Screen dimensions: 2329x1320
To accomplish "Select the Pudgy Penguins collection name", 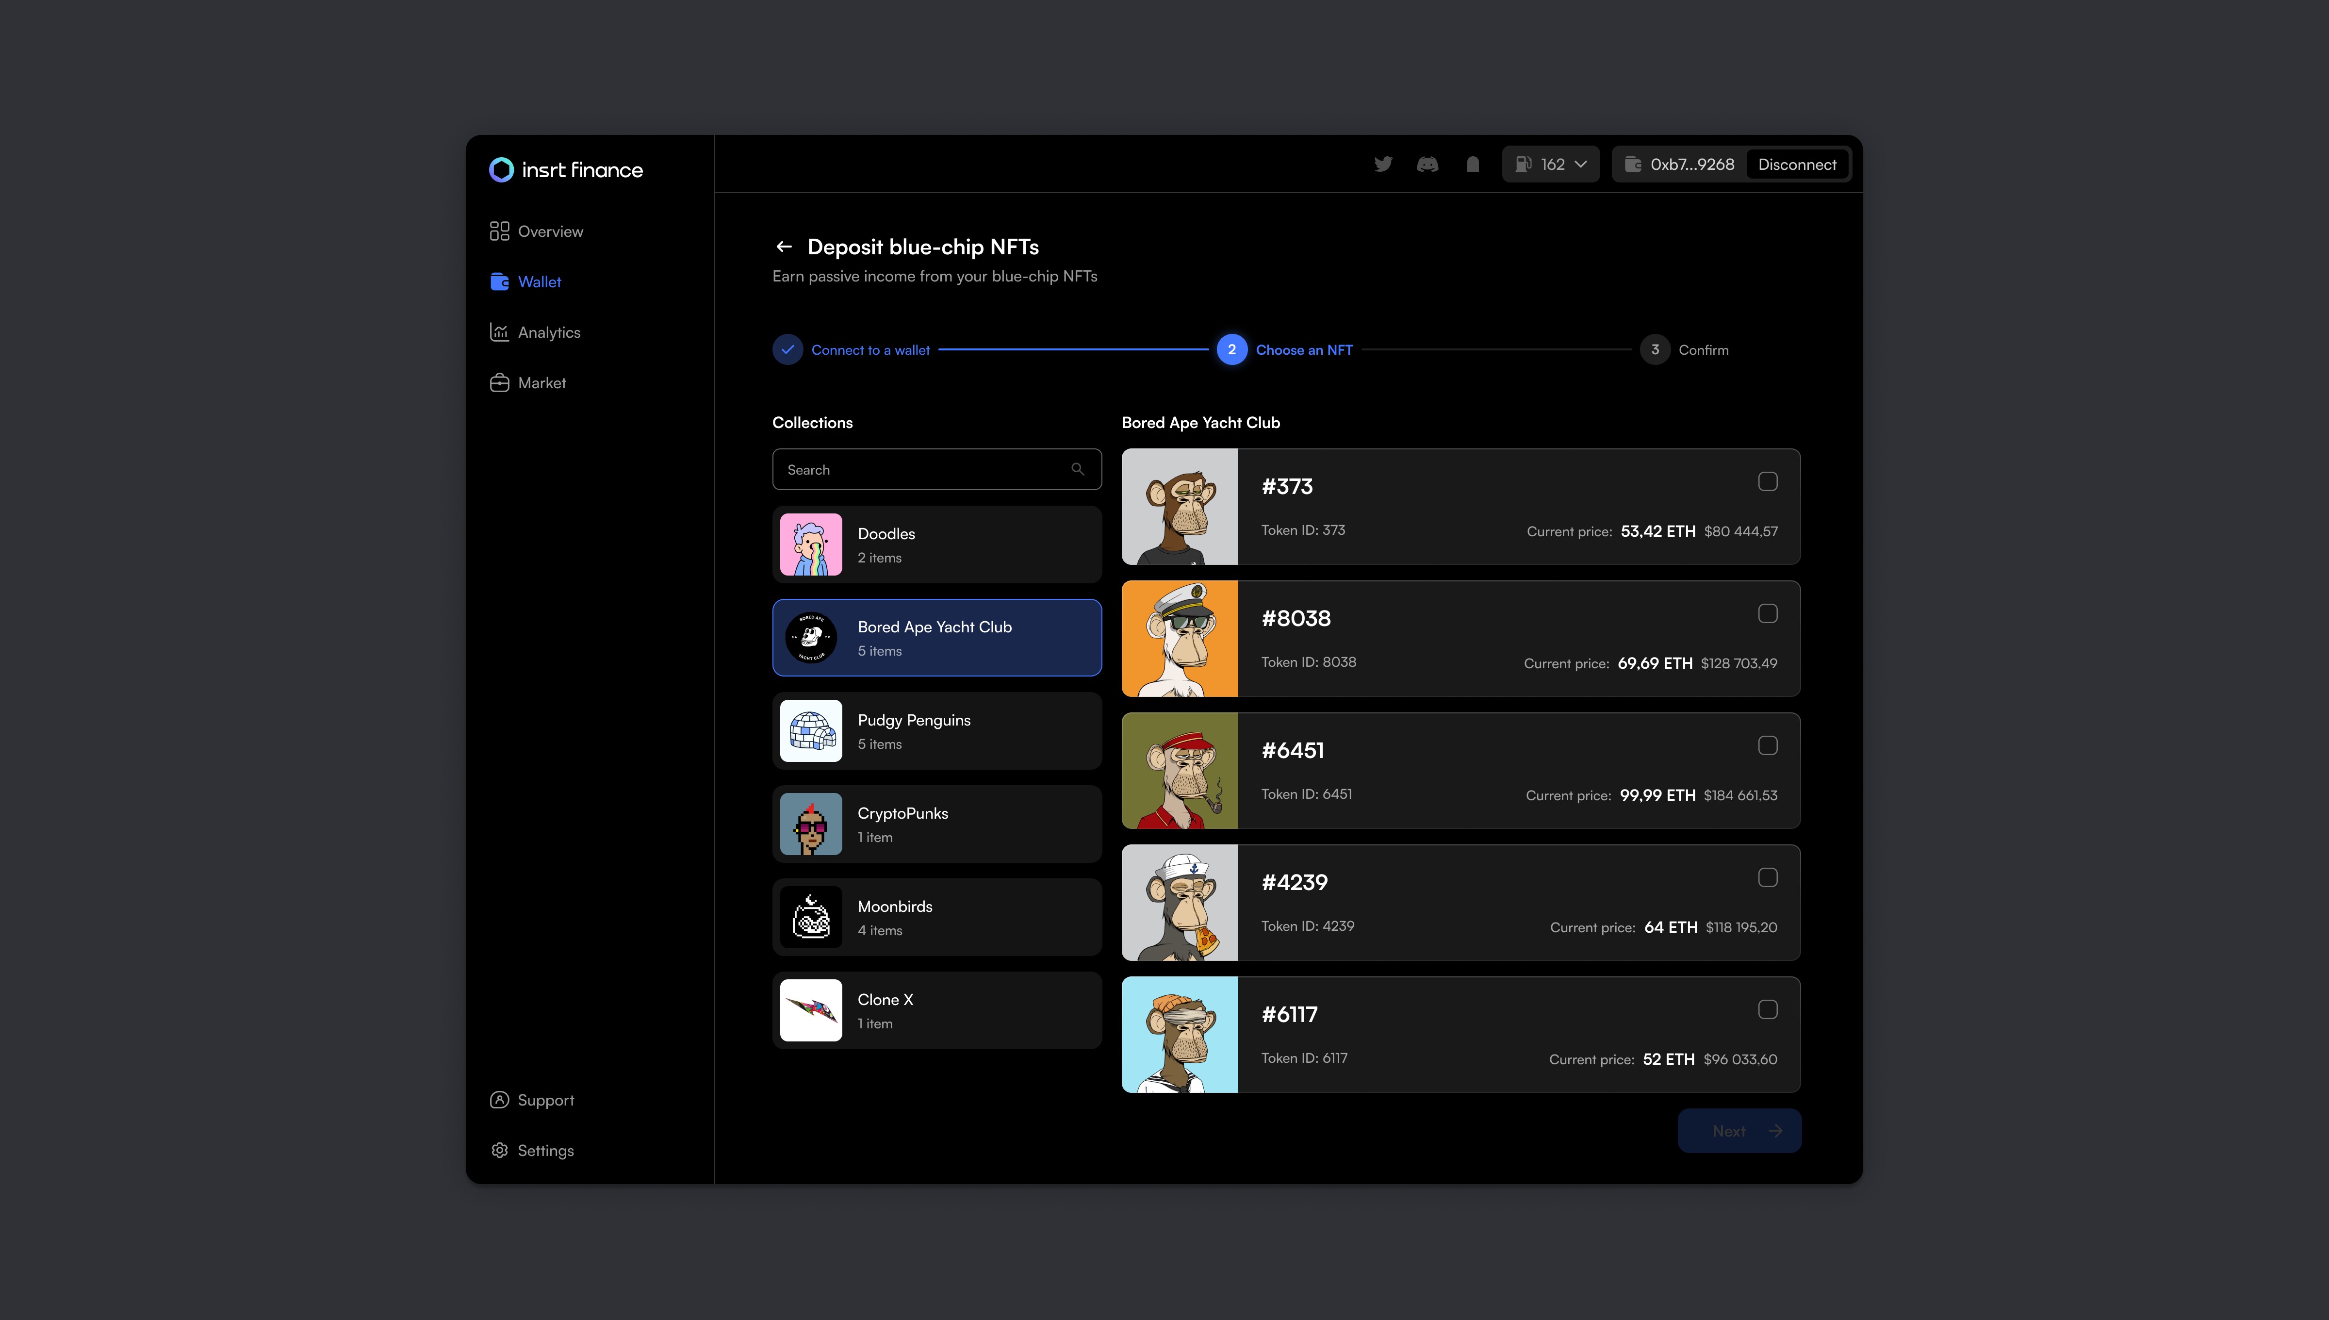I will [914, 721].
